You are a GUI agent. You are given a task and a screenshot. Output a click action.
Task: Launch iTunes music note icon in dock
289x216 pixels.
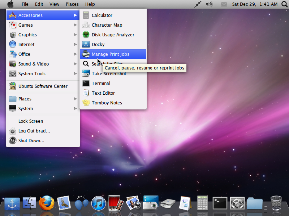(x=98, y=203)
